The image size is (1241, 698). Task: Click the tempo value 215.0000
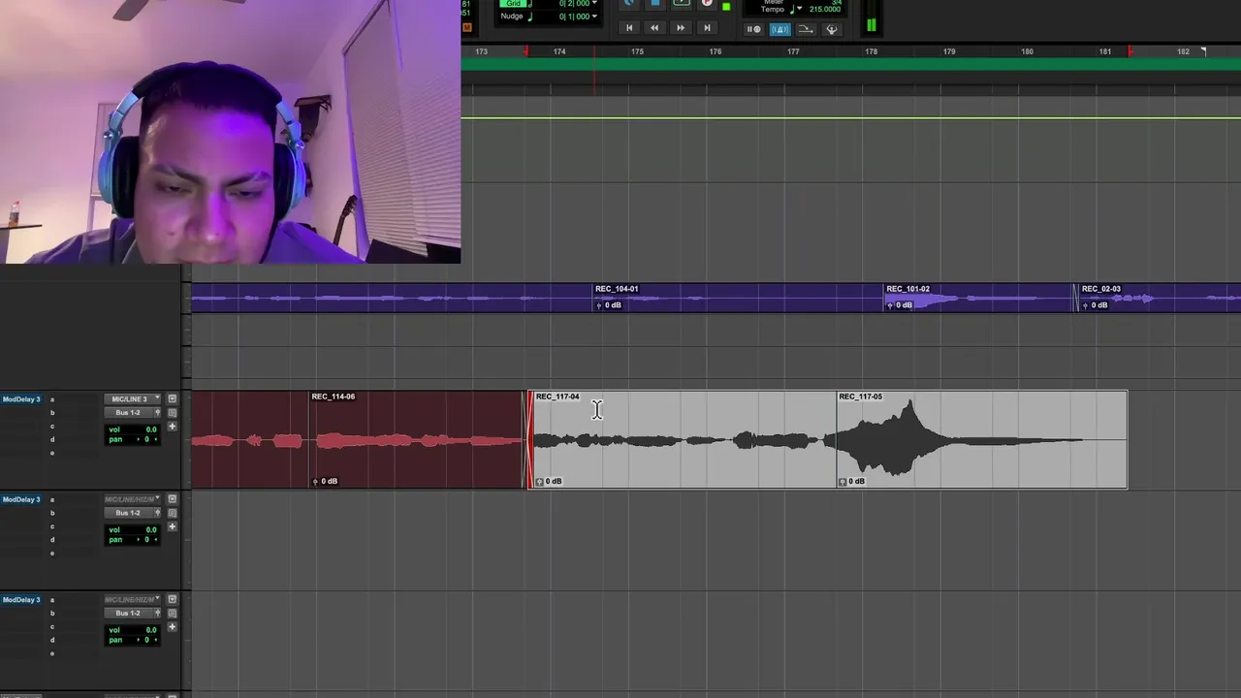[x=824, y=10]
